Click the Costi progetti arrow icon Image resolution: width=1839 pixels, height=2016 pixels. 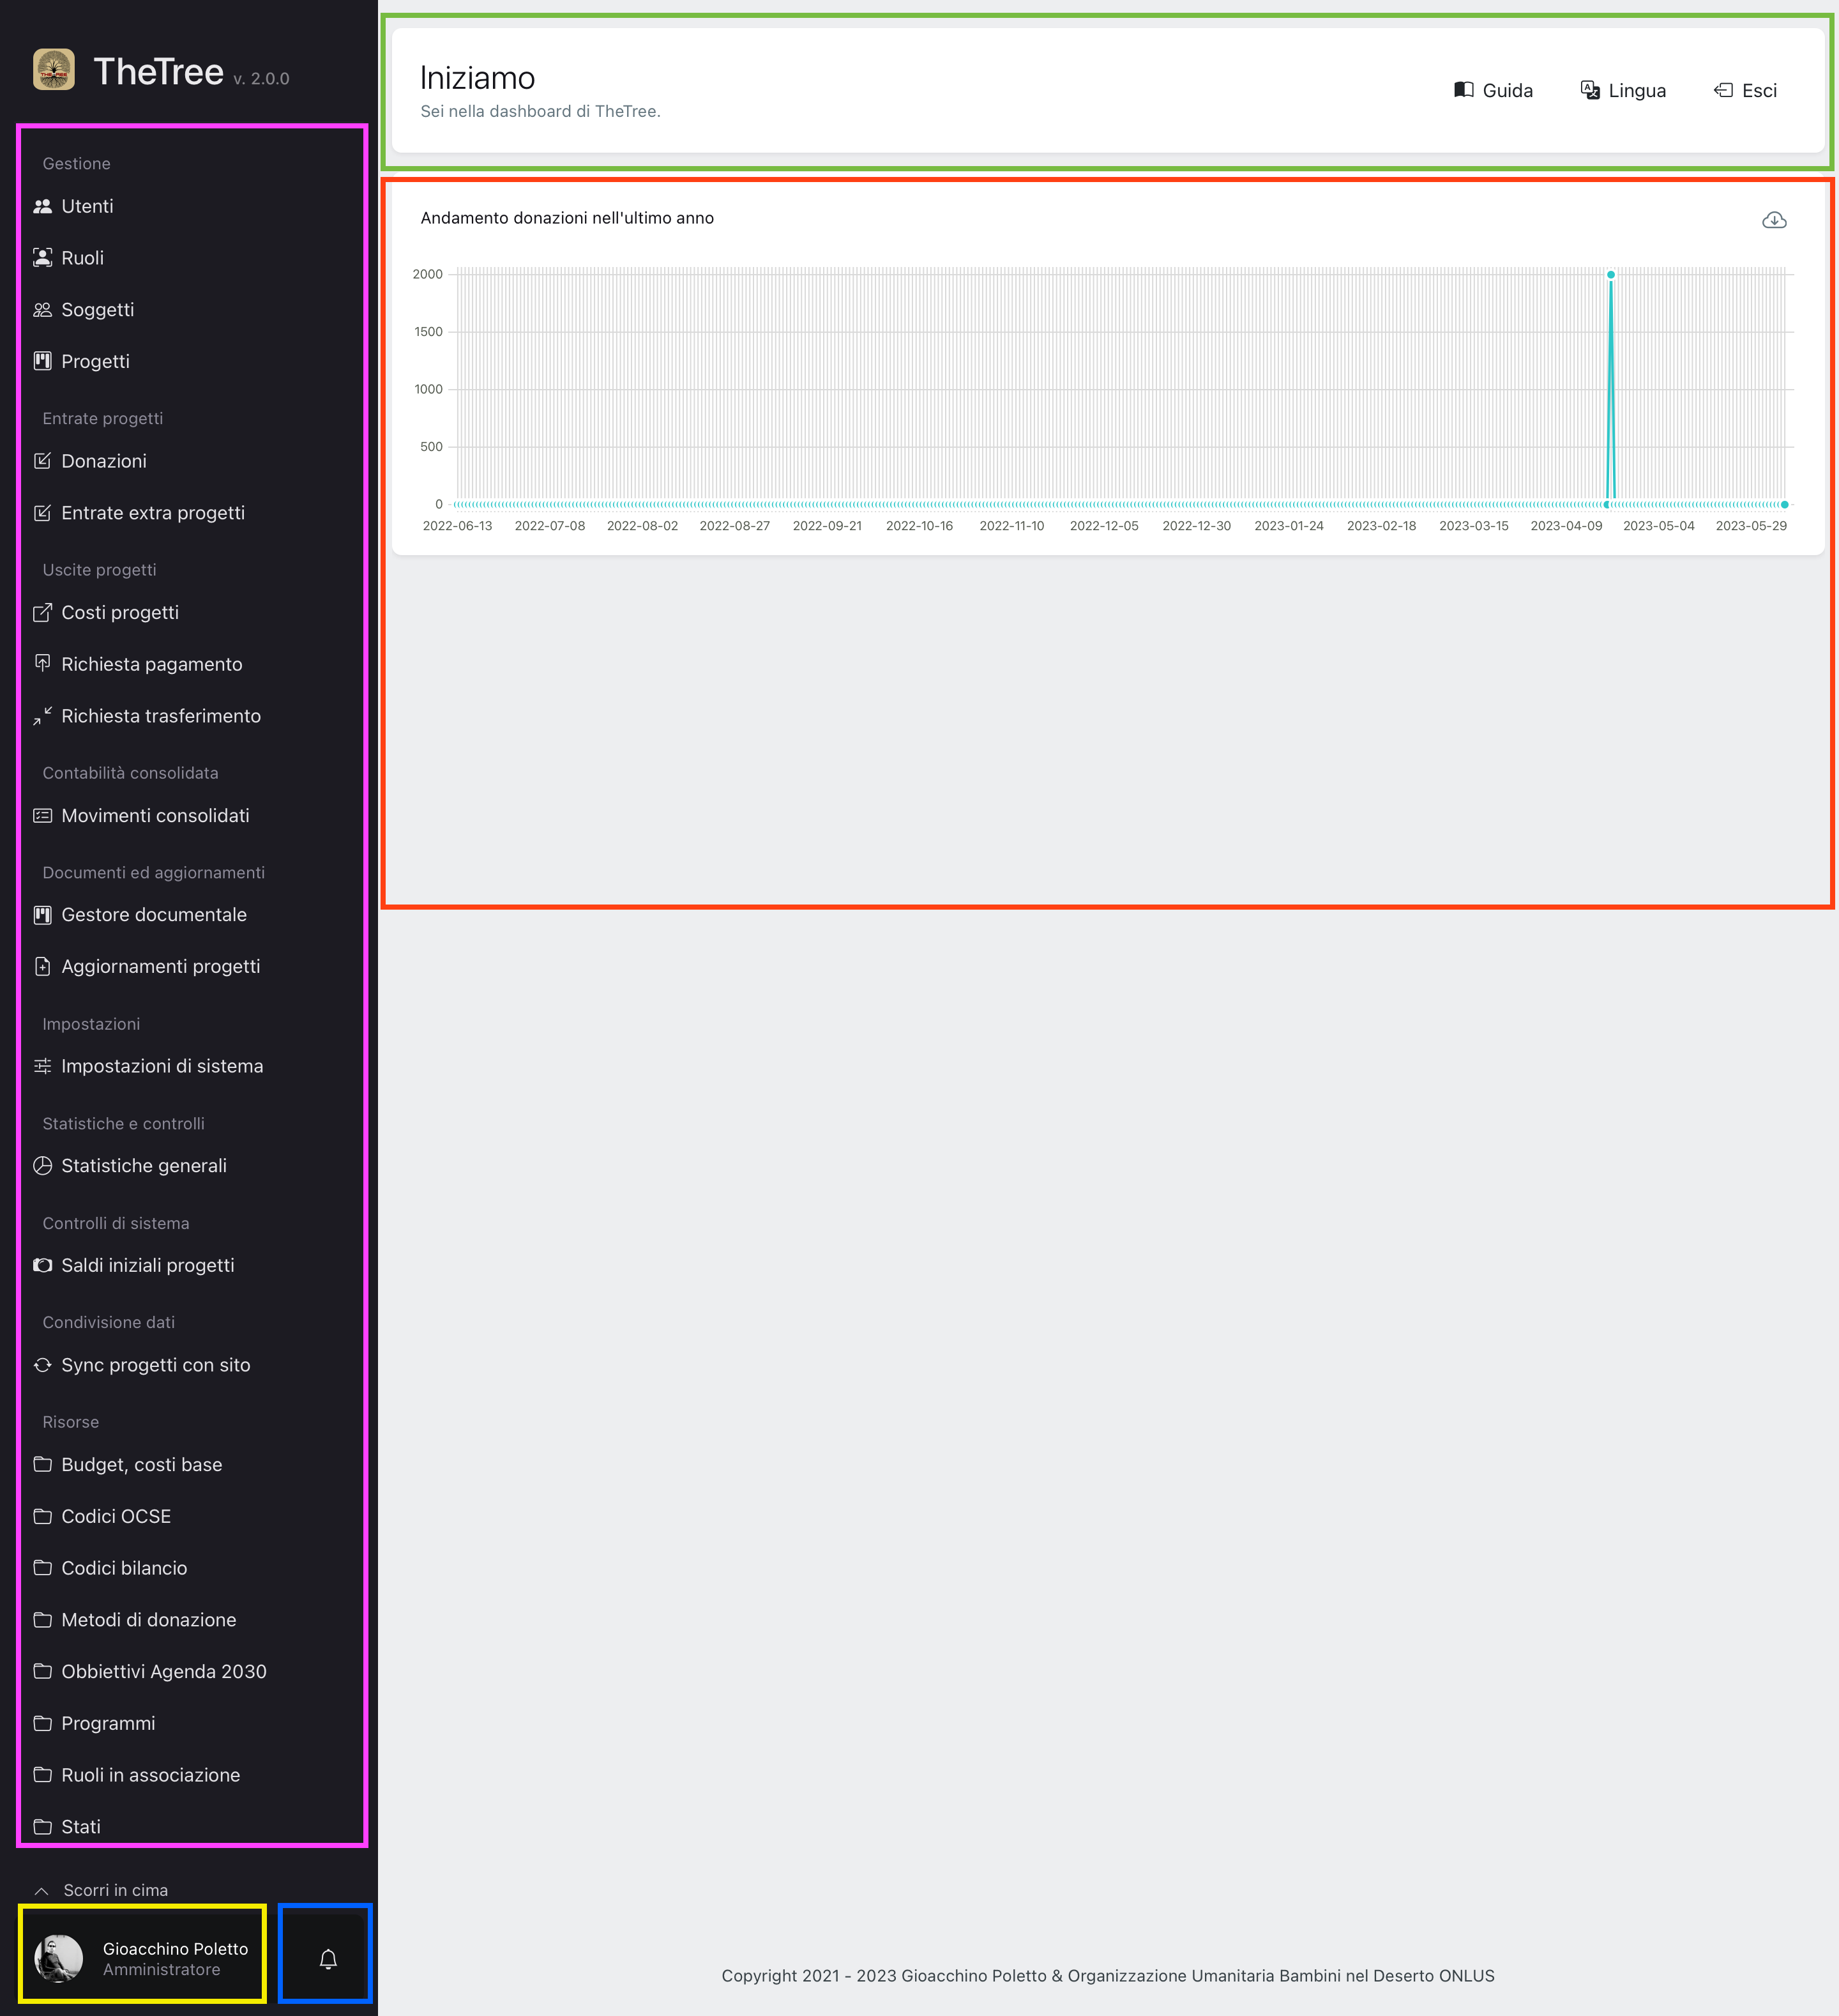(42, 612)
